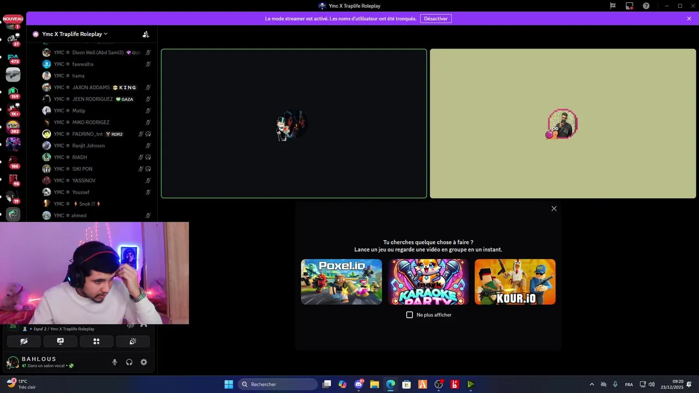This screenshot has height=393, width=699.
Task: Open server icon with badge 159
Action: tap(13, 92)
